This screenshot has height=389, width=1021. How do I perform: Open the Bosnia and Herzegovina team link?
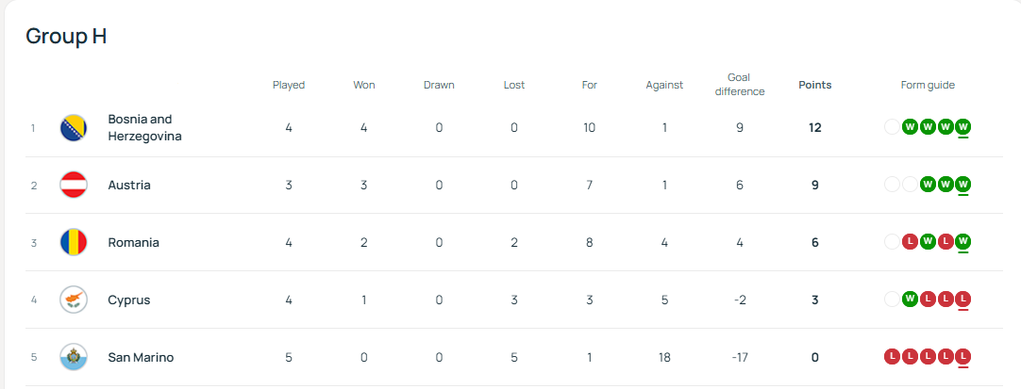[144, 128]
